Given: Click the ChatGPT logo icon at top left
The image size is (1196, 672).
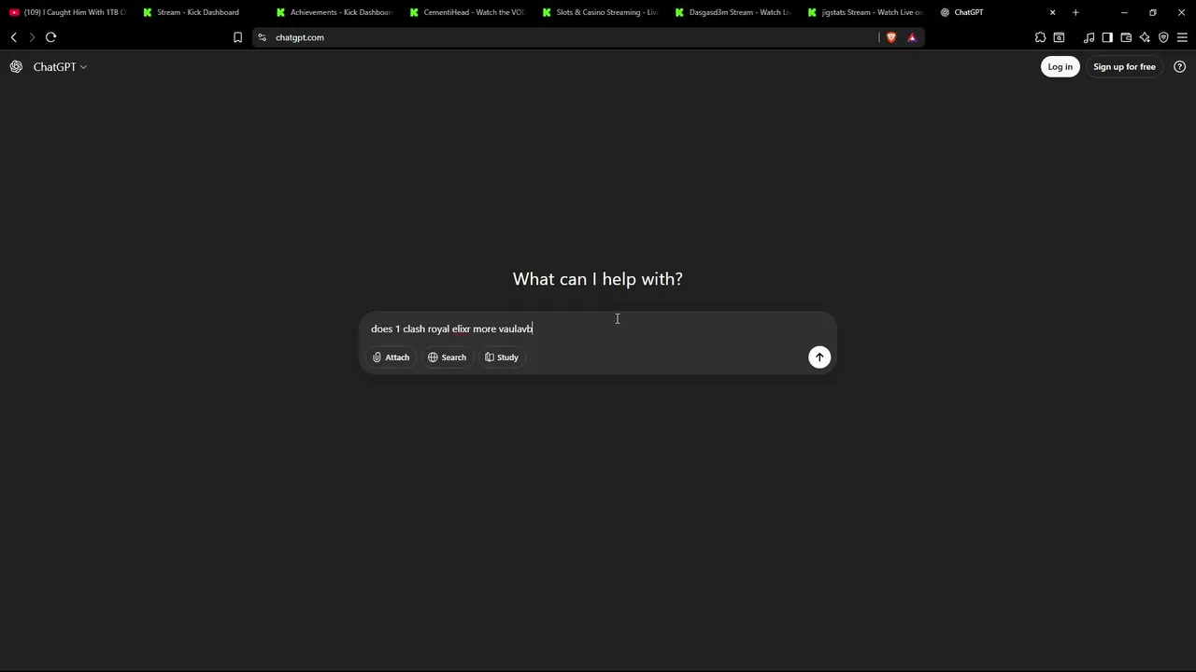Looking at the screenshot, I should coord(16,66).
